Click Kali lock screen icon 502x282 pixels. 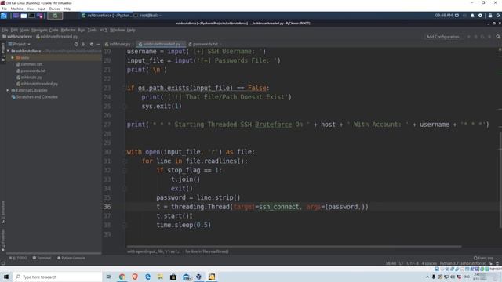point(489,16)
